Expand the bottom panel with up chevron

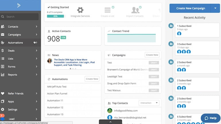pos(110,122)
